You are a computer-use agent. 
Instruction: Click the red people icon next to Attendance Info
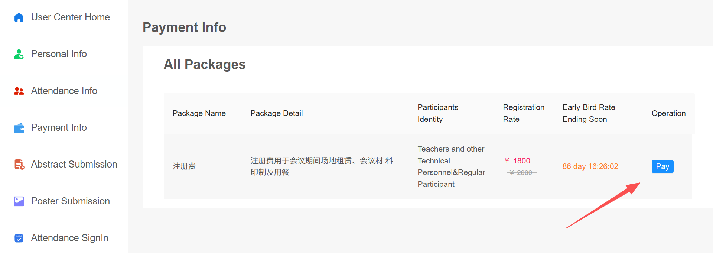[x=19, y=91]
